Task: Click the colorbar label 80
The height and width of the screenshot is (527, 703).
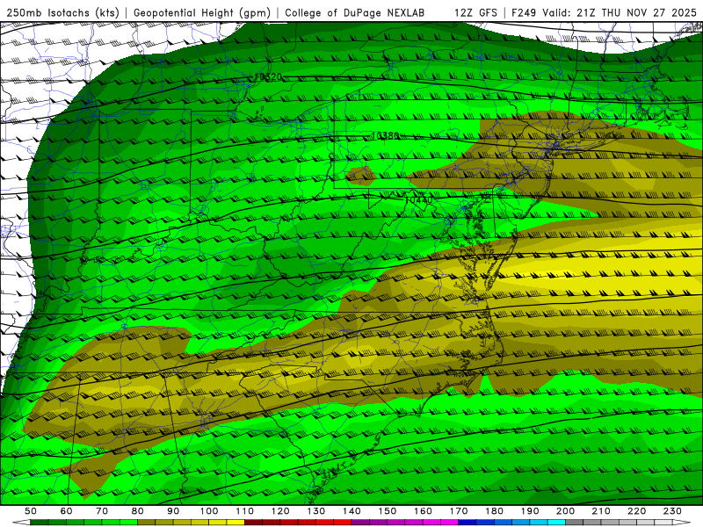Action: click(x=138, y=511)
